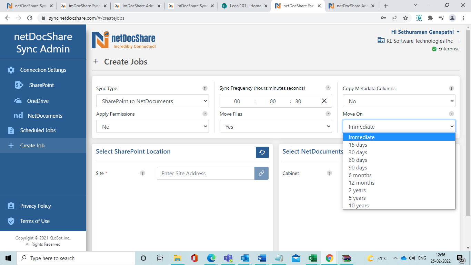Screen dimensions: 471x265
Task: Open the Sync Type dropdown
Action: point(152,101)
